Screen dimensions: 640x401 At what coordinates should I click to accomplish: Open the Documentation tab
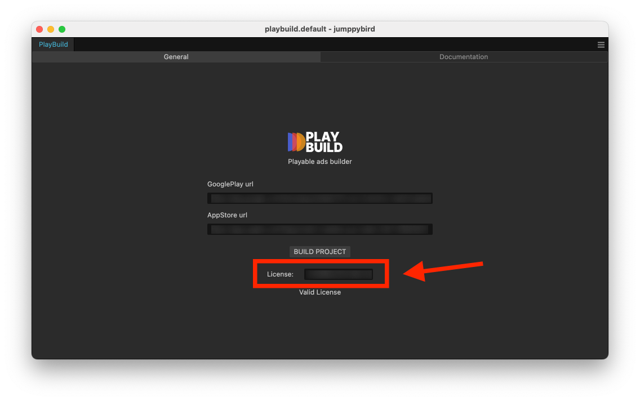click(464, 57)
